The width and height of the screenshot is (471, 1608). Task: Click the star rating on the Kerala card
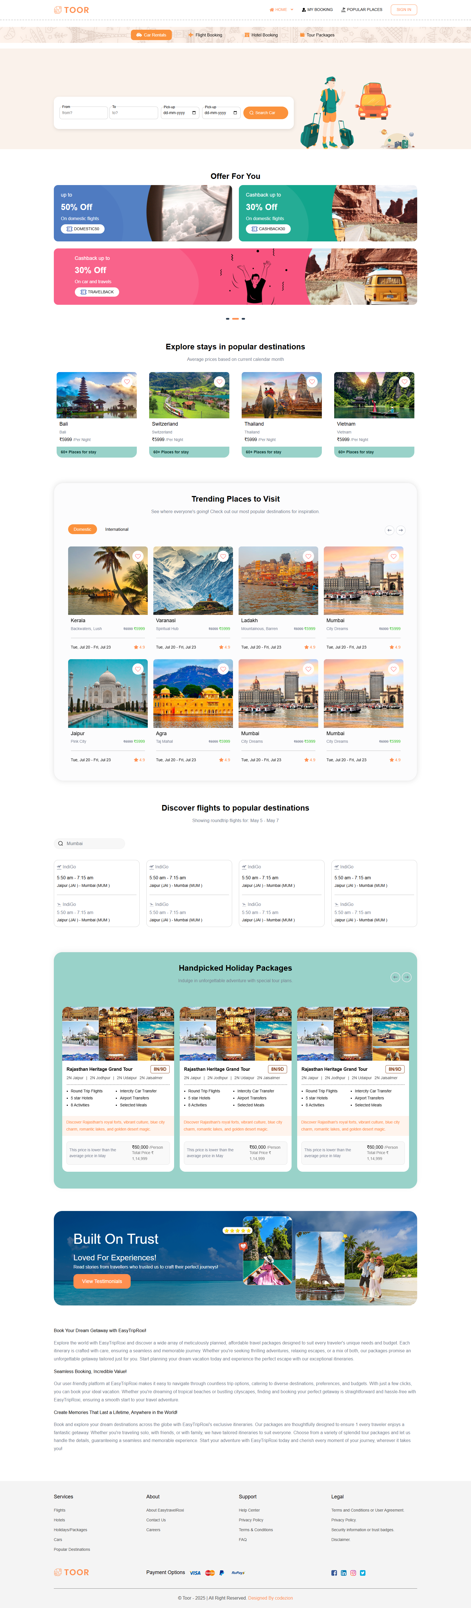[x=139, y=647]
